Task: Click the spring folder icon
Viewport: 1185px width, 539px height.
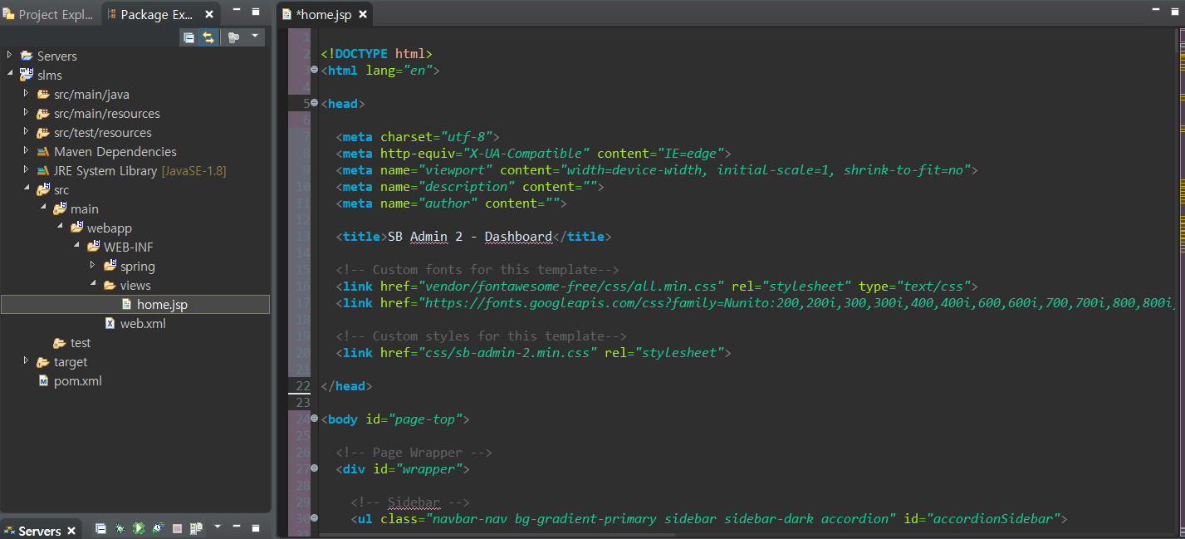Action: click(x=110, y=265)
